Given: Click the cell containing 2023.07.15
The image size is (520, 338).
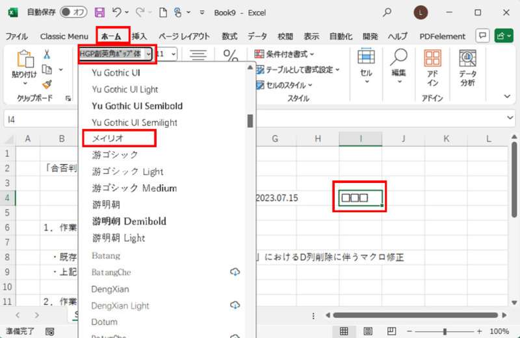Looking at the screenshot, I should [x=276, y=198].
